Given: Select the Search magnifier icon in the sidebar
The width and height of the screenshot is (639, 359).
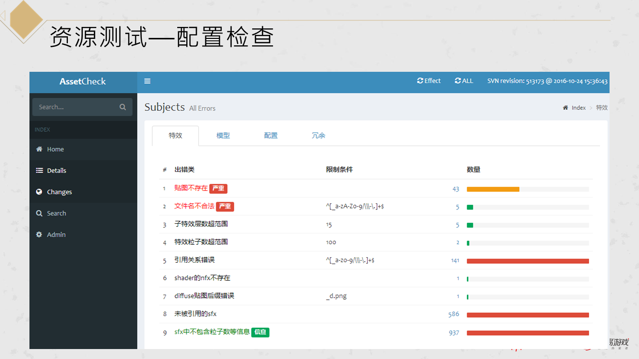Looking at the screenshot, I should click(x=39, y=213).
